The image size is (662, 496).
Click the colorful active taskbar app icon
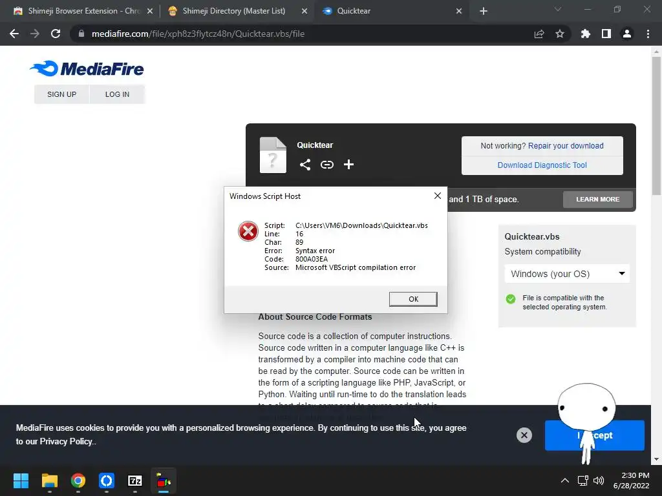(164, 480)
